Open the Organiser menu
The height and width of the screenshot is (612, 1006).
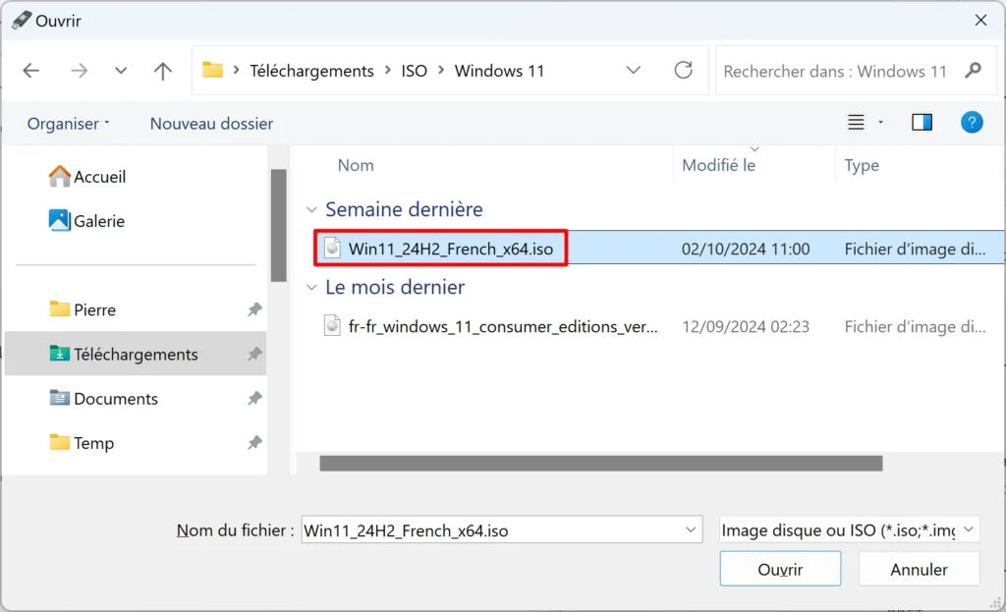[x=68, y=123]
